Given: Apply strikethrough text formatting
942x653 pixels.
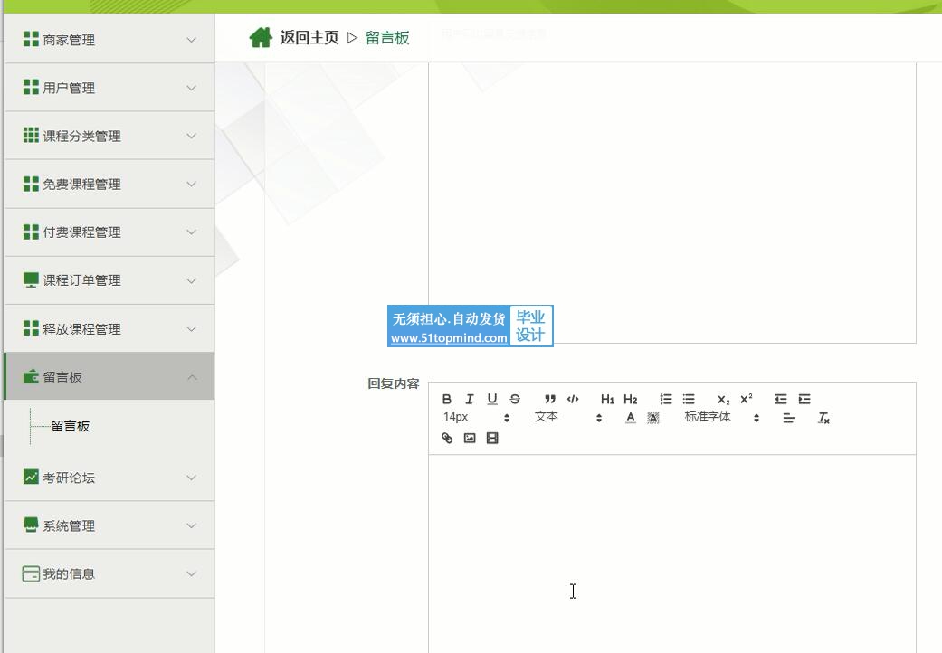Looking at the screenshot, I should pyautogui.click(x=515, y=399).
